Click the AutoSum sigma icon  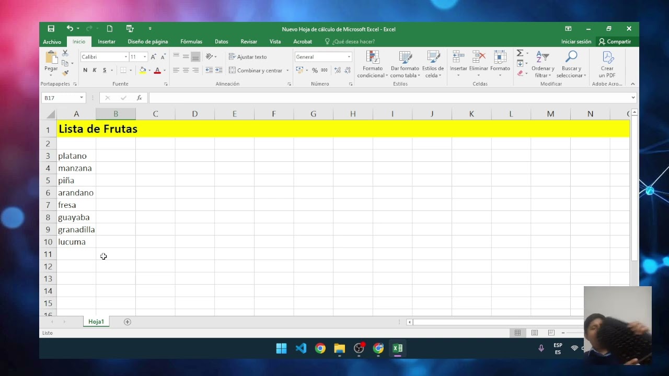520,53
